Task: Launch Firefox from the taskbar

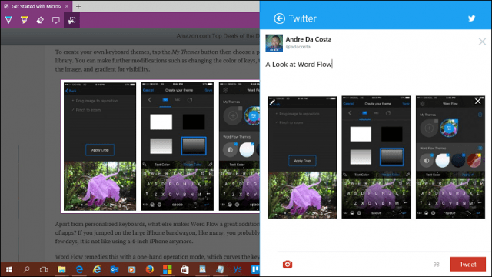Action: (150, 269)
